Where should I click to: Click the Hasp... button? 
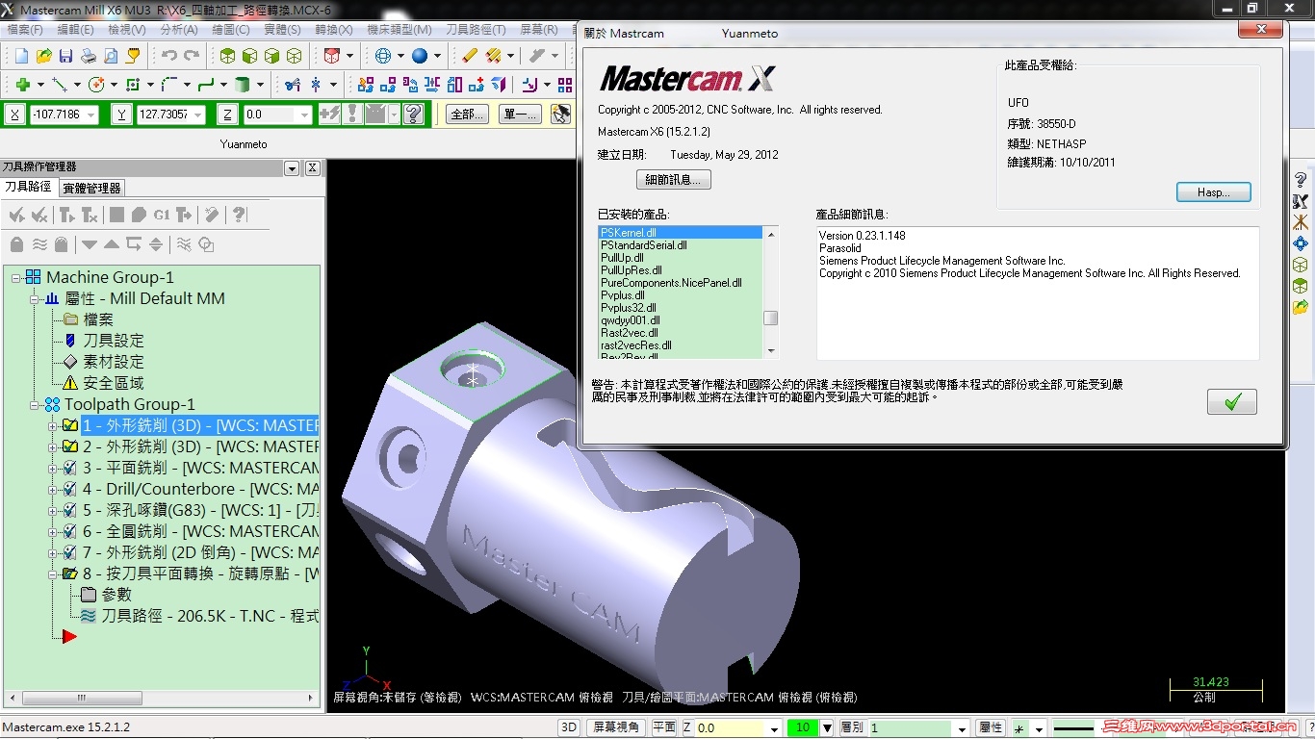point(1214,192)
